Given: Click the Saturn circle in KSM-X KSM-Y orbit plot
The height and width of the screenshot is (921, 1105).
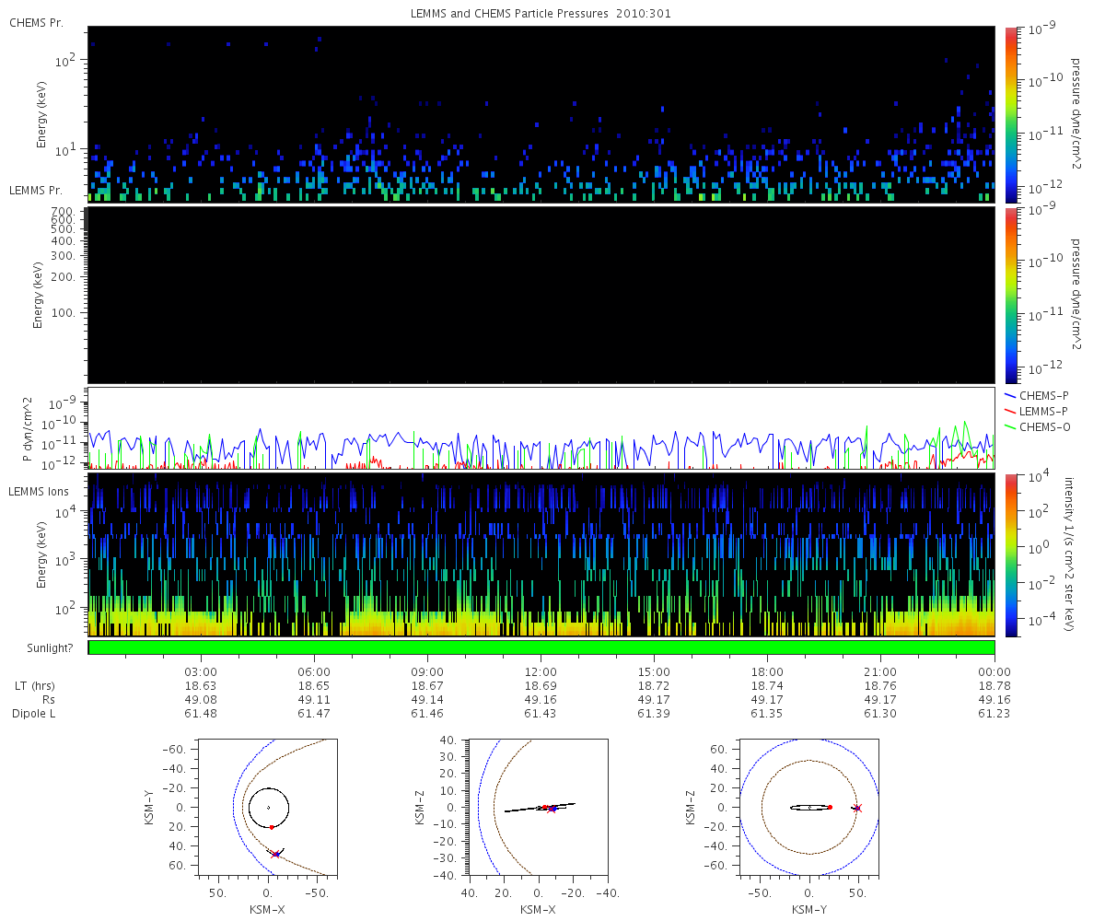Looking at the screenshot, I should (x=268, y=808).
